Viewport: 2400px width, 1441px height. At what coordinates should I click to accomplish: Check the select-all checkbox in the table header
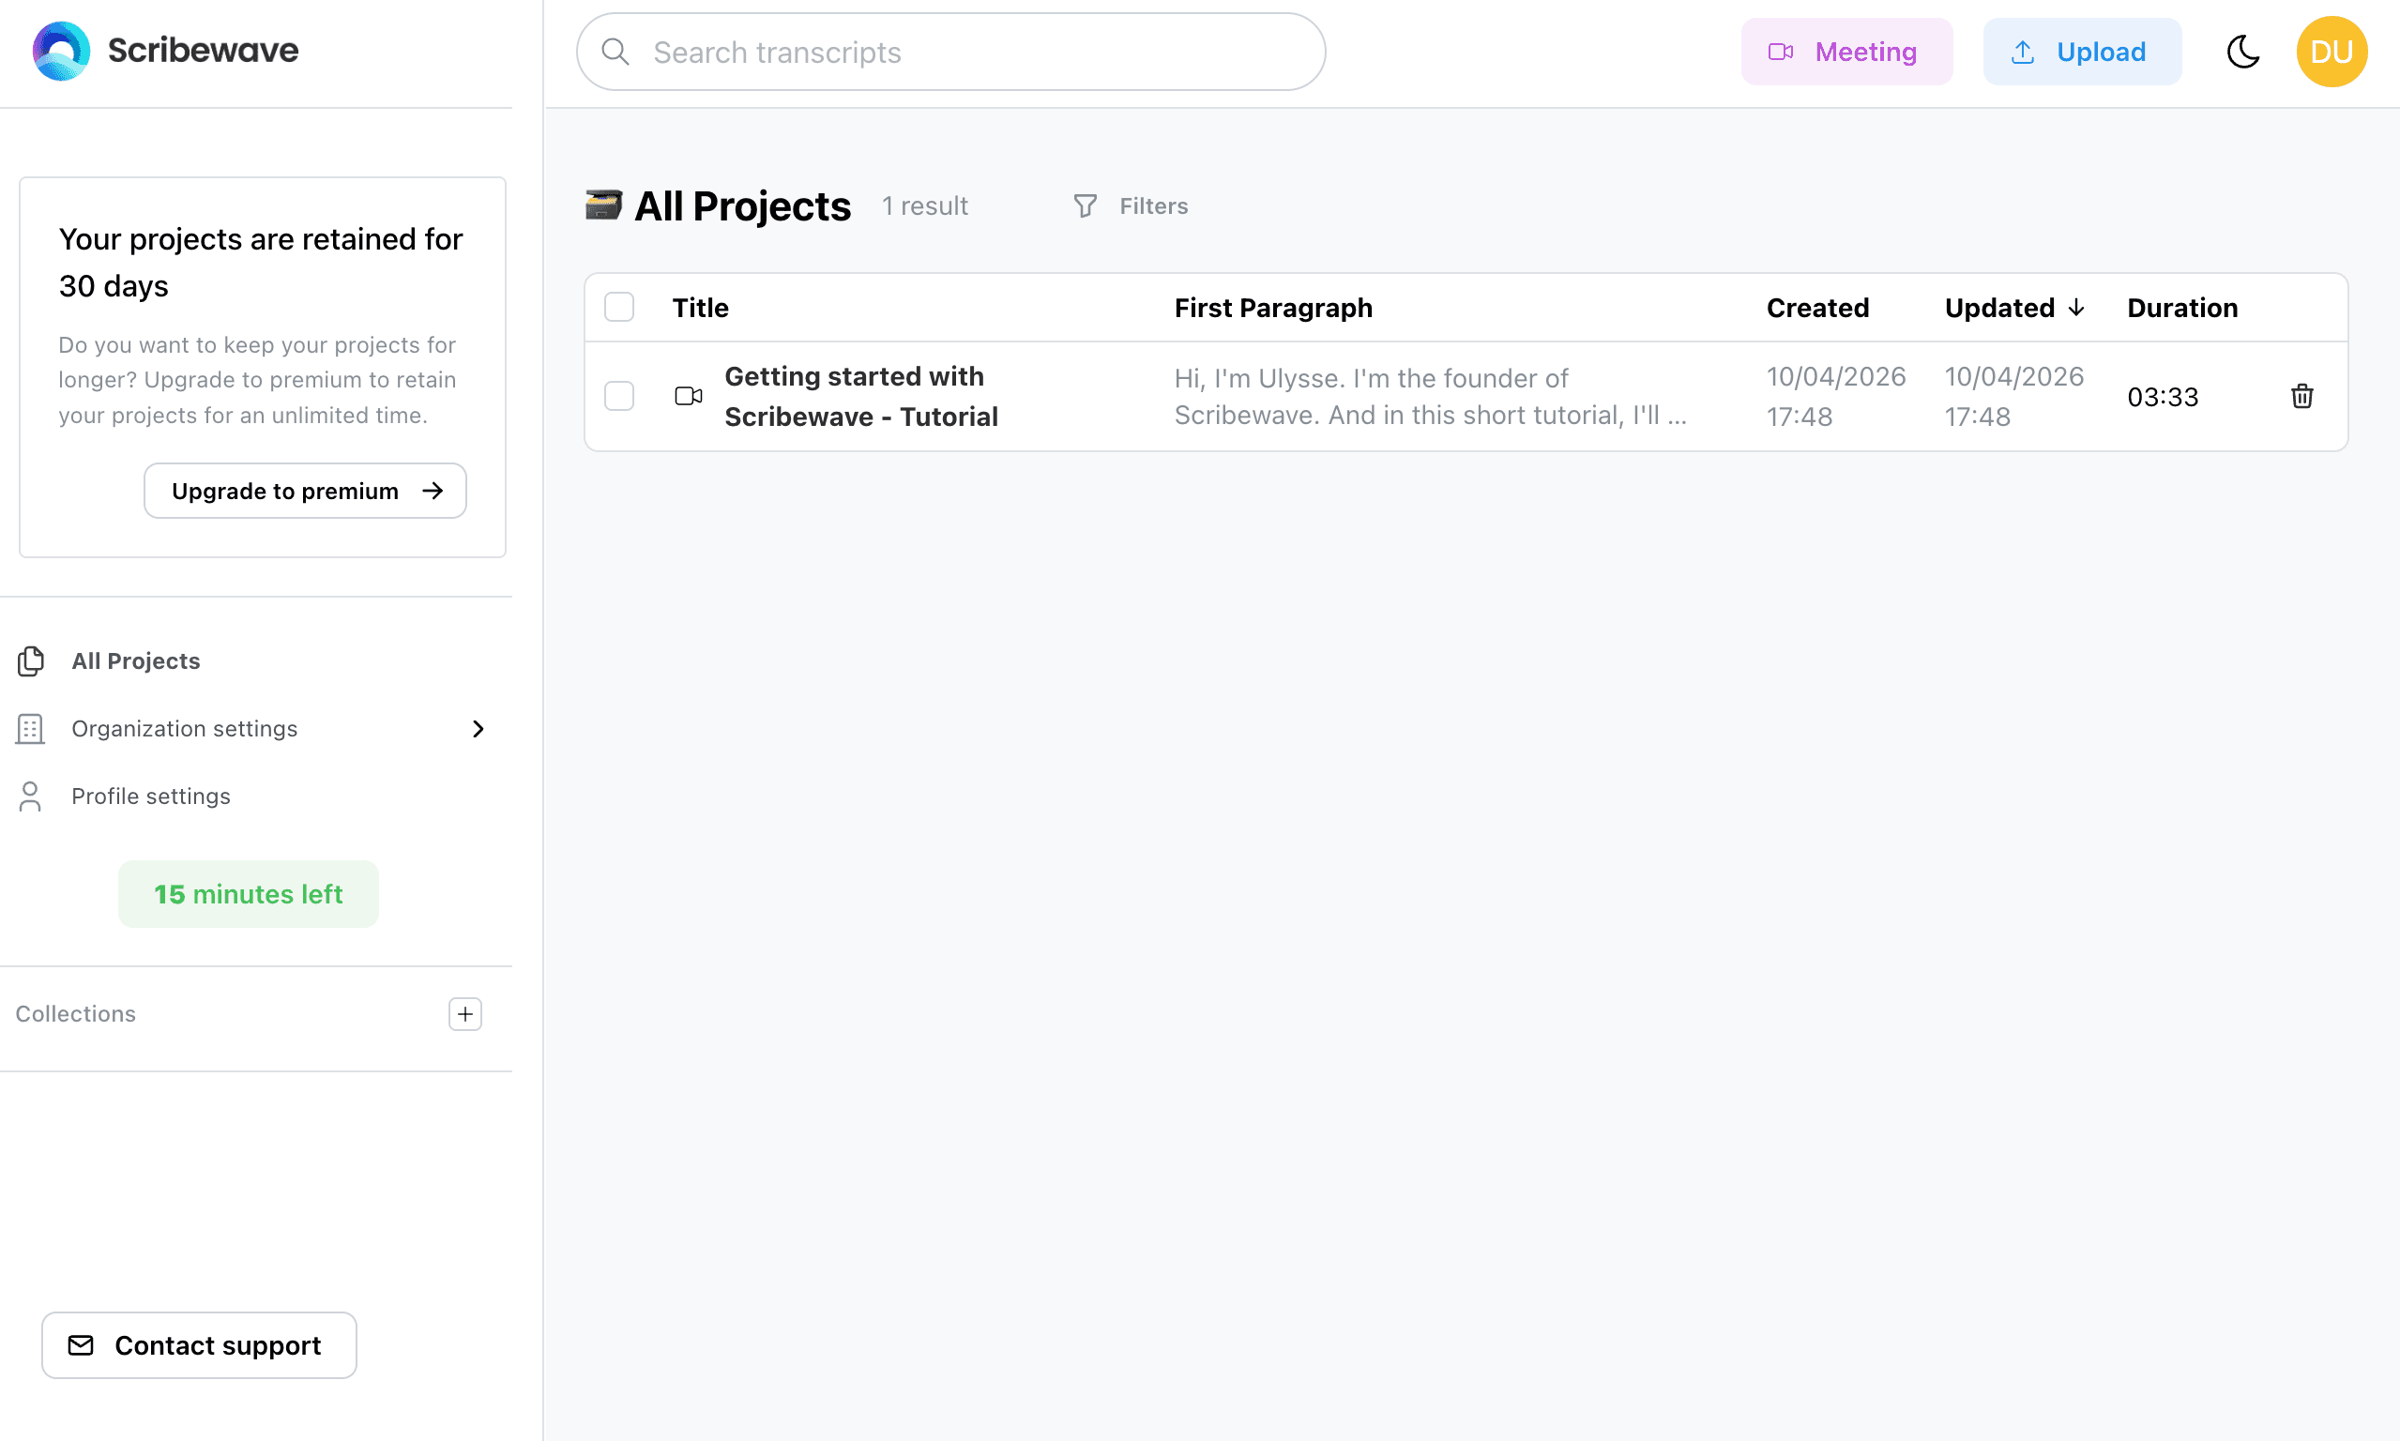point(618,306)
